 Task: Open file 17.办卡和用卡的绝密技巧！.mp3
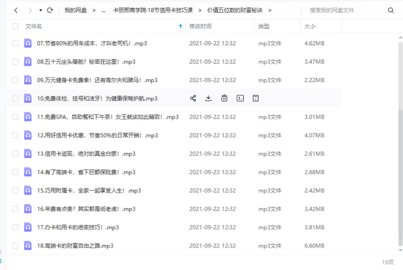point(78,227)
